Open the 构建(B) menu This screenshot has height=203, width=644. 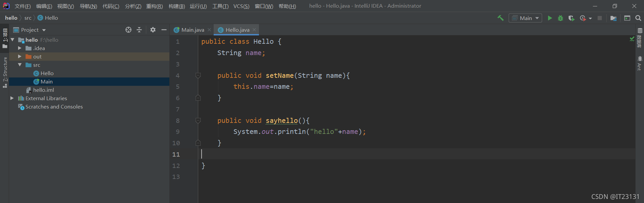click(176, 6)
